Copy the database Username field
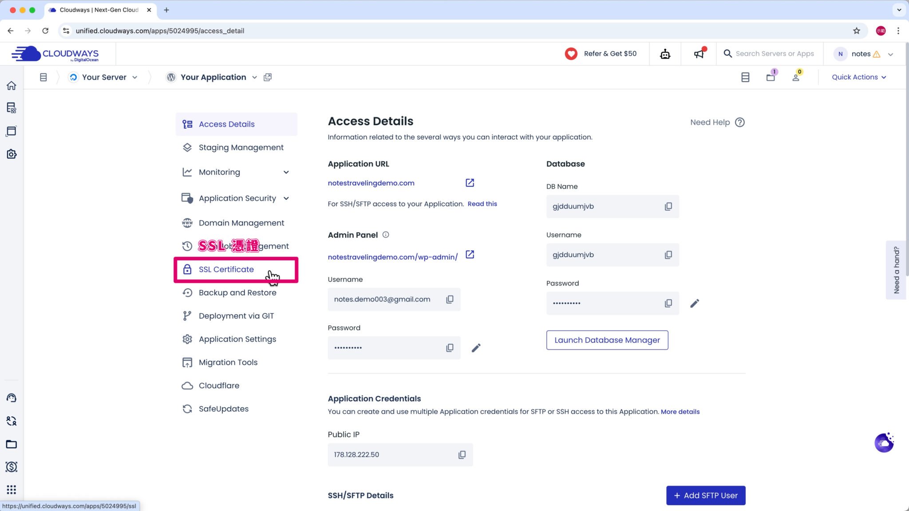The height and width of the screenshot is (511, 909). 668,255
